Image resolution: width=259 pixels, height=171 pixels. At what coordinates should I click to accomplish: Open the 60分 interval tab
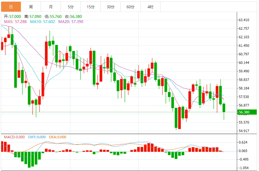130,7
